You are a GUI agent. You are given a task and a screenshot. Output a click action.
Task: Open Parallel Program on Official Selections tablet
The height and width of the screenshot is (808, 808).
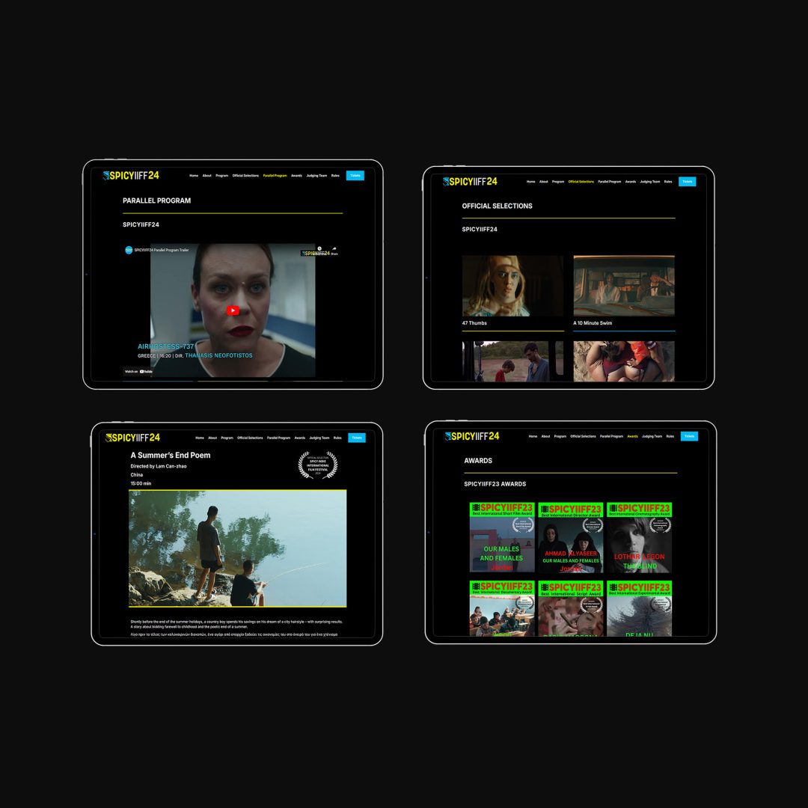609,181
